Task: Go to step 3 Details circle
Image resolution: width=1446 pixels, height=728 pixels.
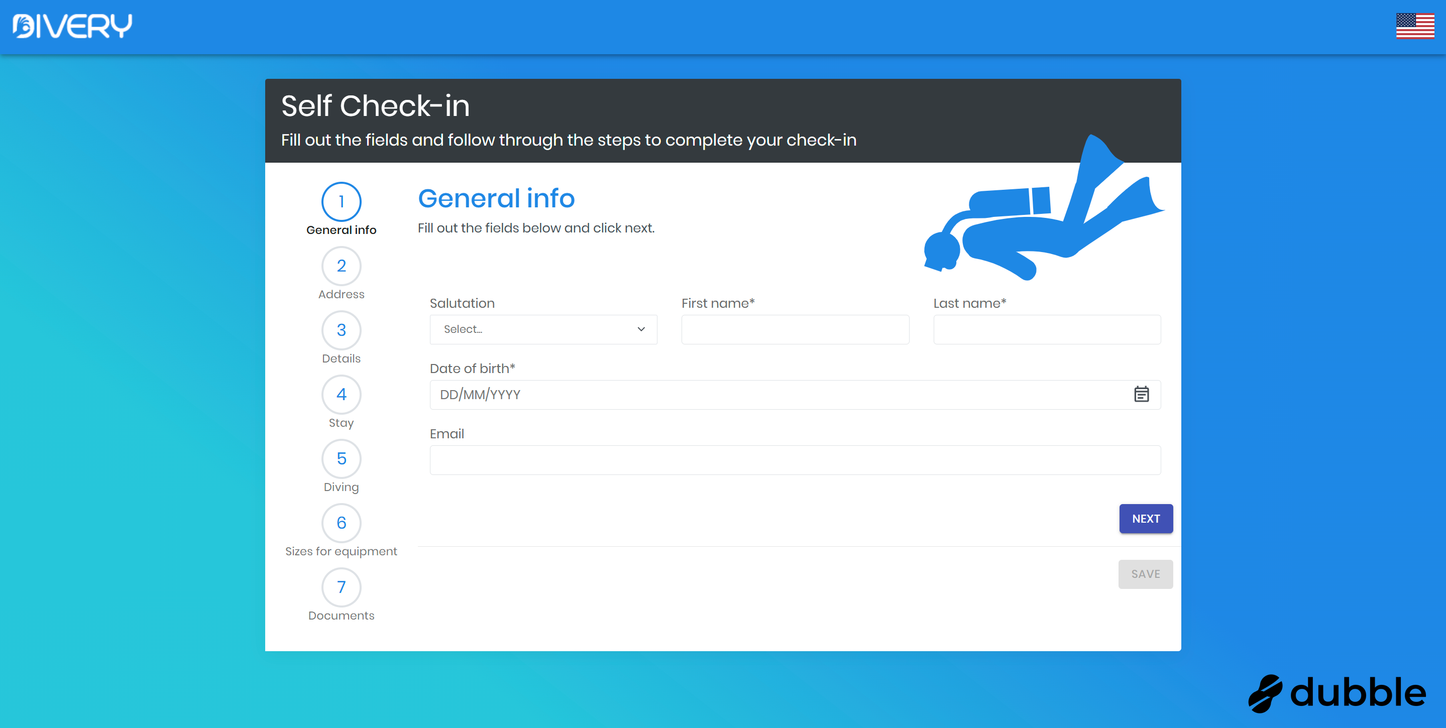Action: point(341,330)
